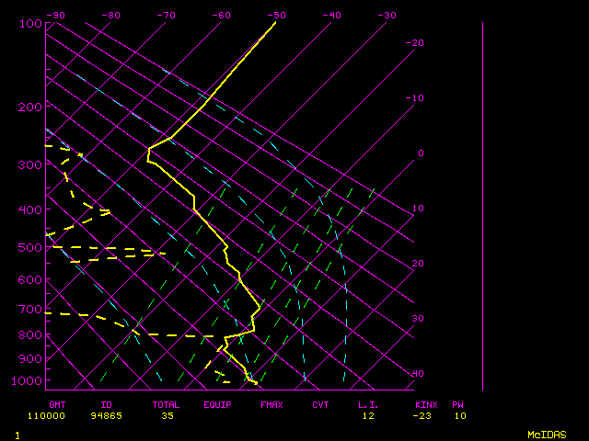Viewport: 589px width, 441px height.
Task: Click the TOTAL index header
Action: click(166, 404)
